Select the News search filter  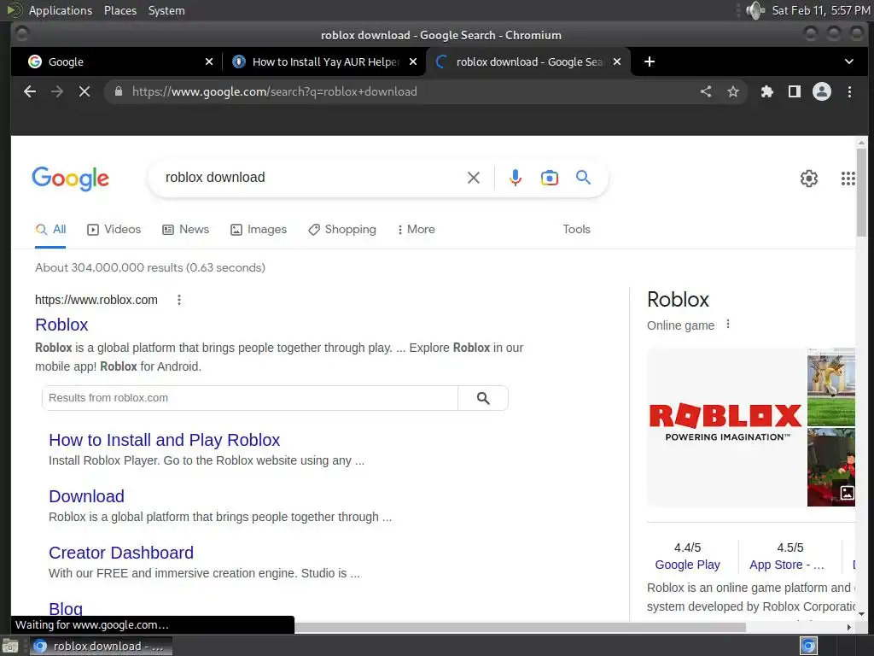point(185,229)
